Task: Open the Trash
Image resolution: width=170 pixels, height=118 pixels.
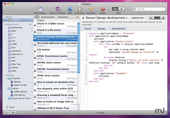Action: point(18,107)
